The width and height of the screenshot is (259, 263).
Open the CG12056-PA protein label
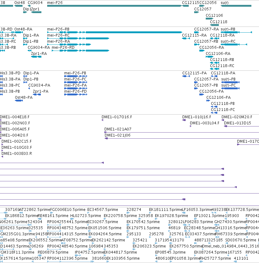point(212,91)
